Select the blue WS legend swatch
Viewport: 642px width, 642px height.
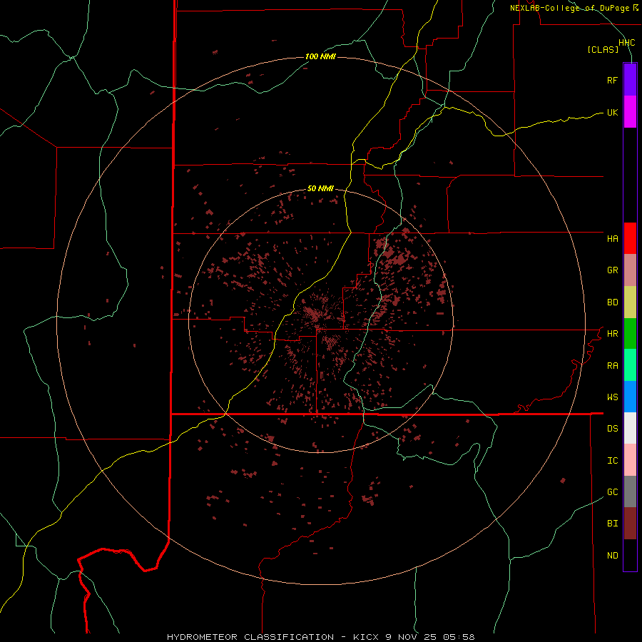(630, 397)
